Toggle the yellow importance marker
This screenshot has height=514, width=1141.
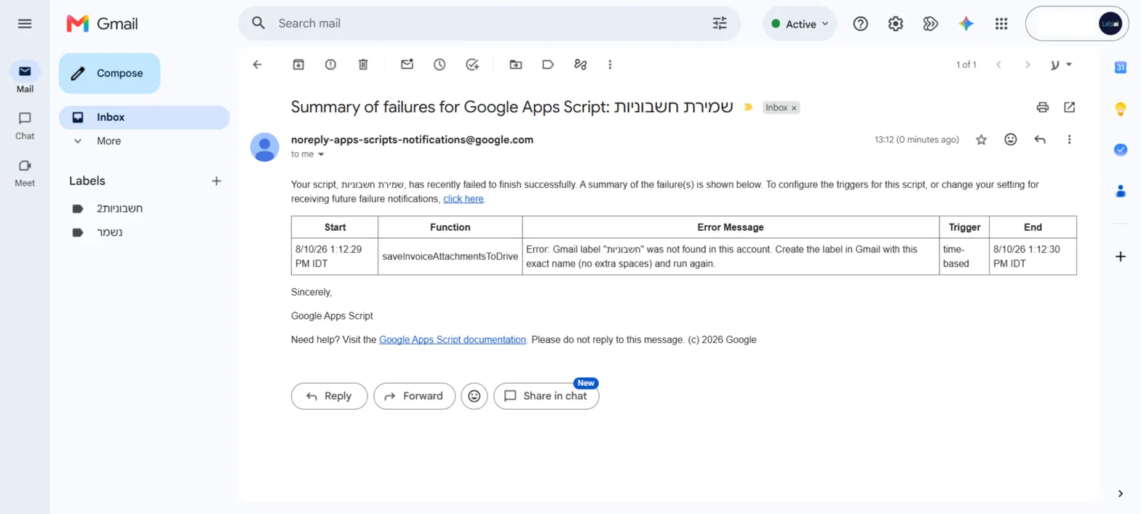tap(747, 108)
